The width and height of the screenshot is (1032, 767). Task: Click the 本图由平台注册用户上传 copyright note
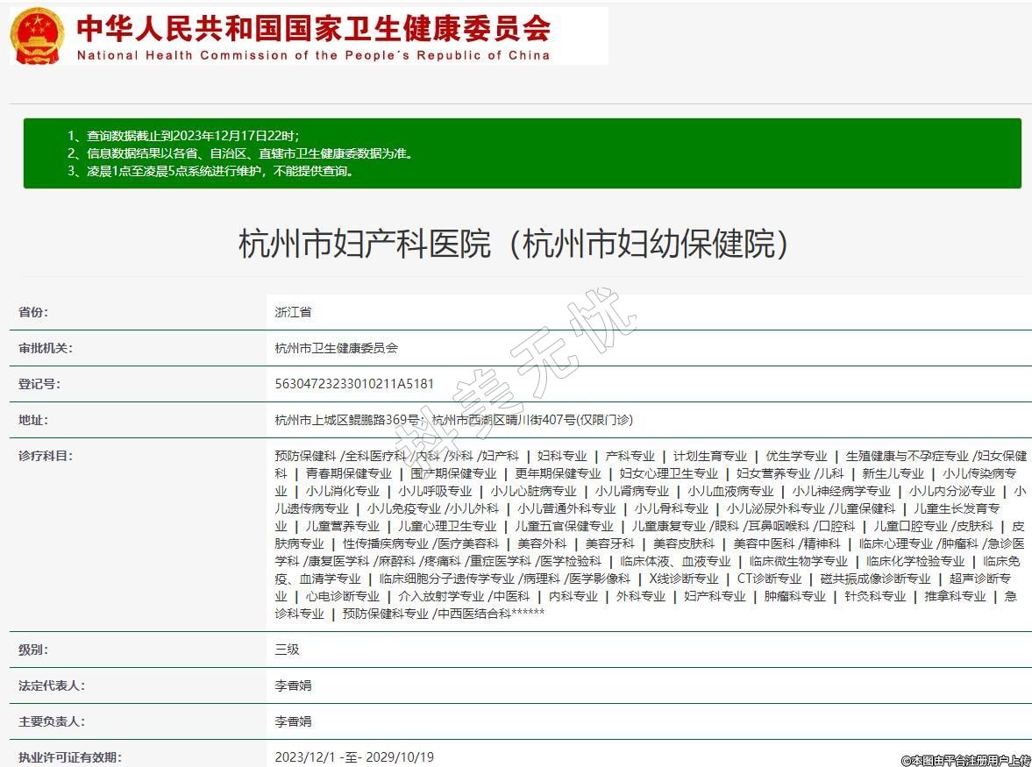(965, 760)
